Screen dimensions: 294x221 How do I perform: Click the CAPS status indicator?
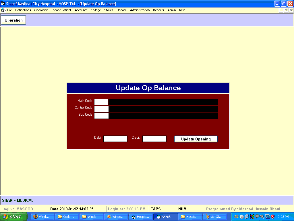[163, 209]
